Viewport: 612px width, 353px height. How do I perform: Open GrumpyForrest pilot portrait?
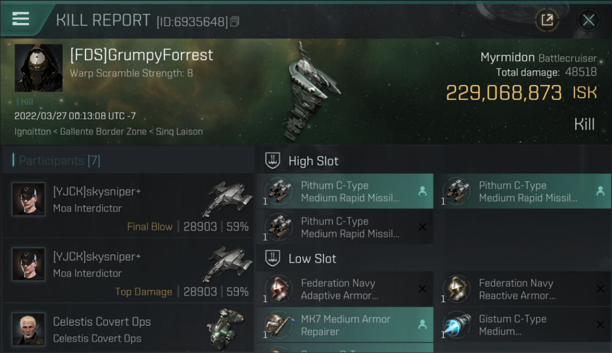(39, 68)
